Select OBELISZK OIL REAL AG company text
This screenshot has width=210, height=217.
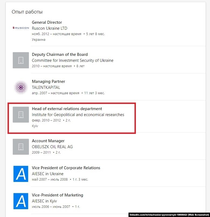click(52, 147)
